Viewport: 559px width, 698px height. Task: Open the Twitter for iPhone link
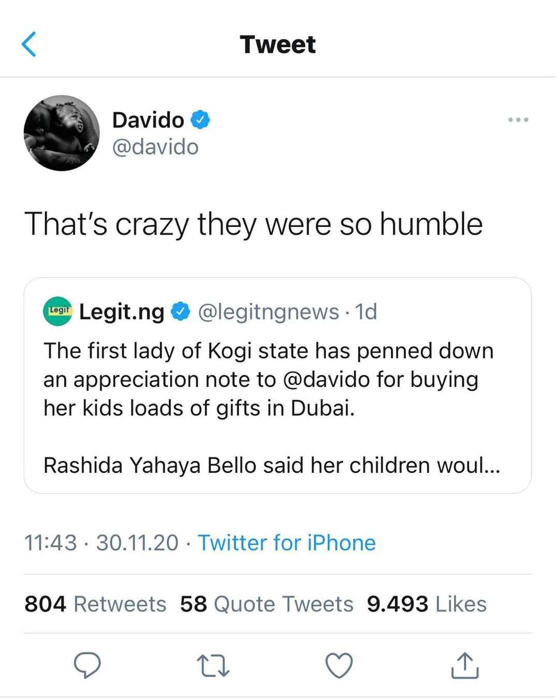click(287, 543)
